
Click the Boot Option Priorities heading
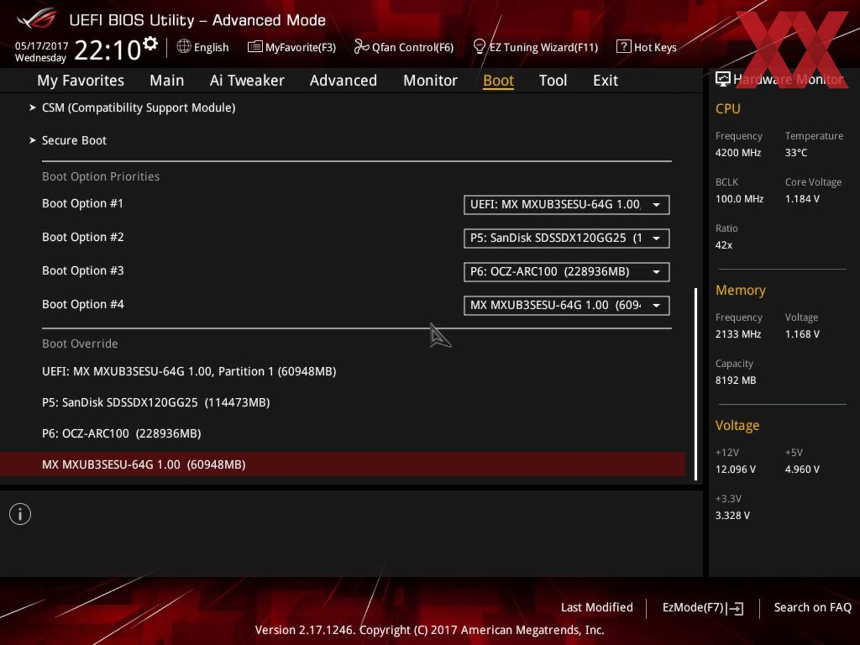click(101, 176)
